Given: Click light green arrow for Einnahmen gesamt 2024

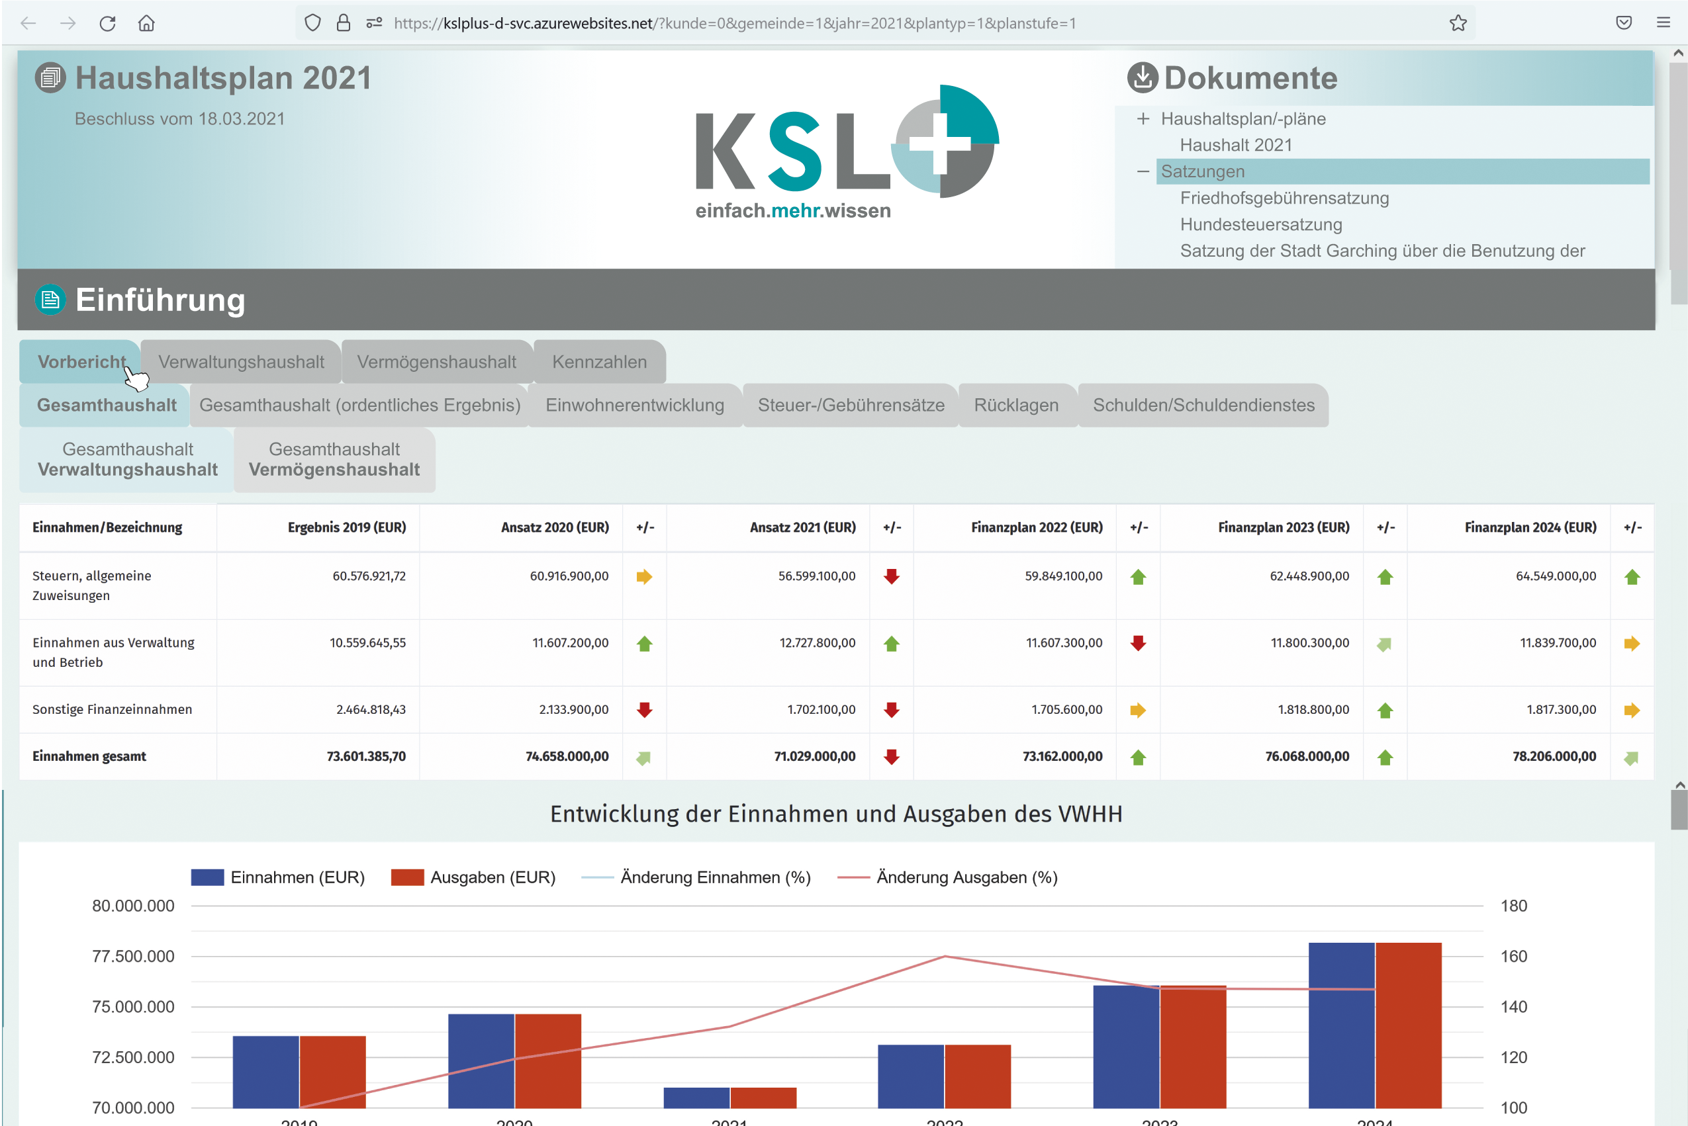Looking at the screenshot, I should 1632,758.
